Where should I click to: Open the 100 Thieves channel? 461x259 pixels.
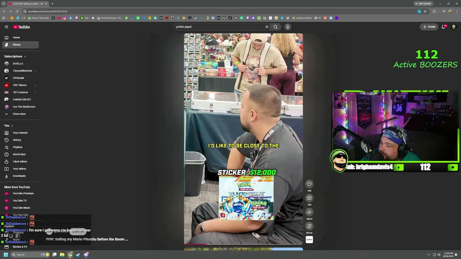point(20,85)
